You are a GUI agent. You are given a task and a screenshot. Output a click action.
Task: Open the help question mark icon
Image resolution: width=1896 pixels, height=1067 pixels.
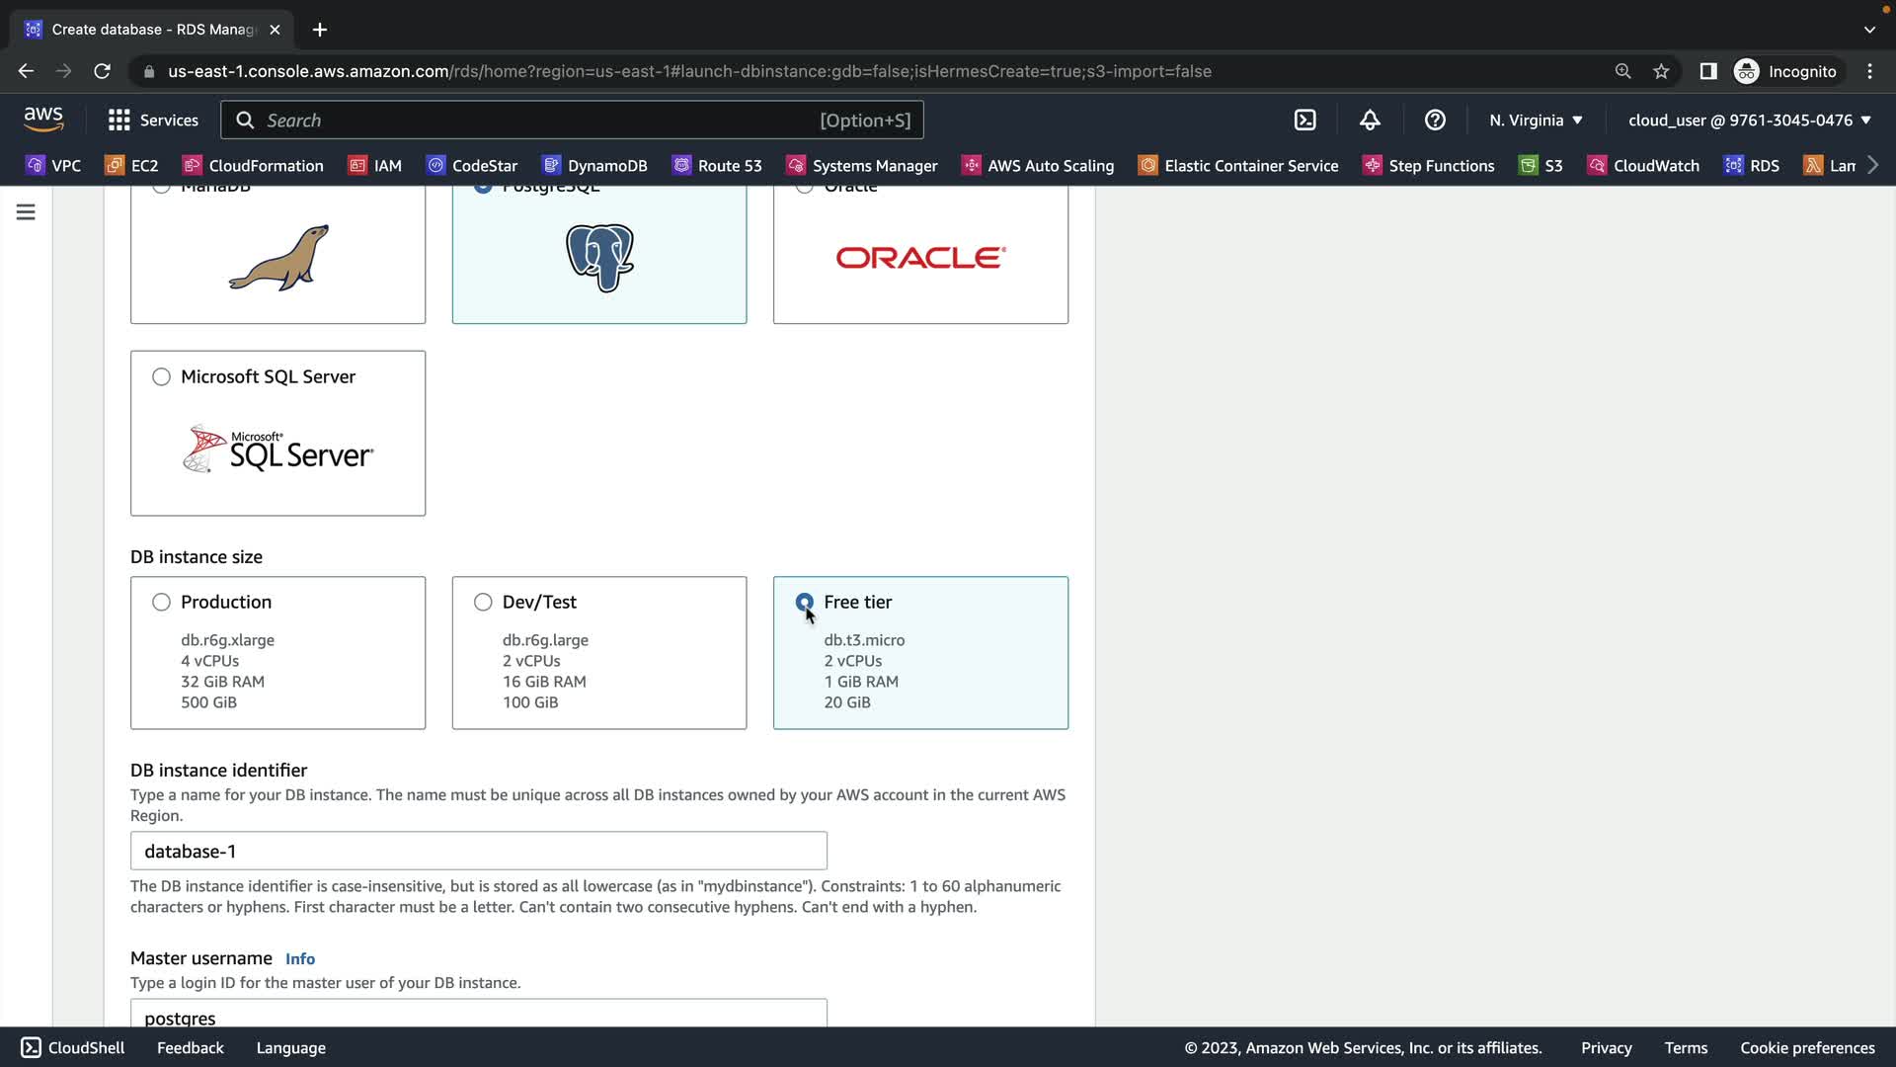pos(1435,120)
